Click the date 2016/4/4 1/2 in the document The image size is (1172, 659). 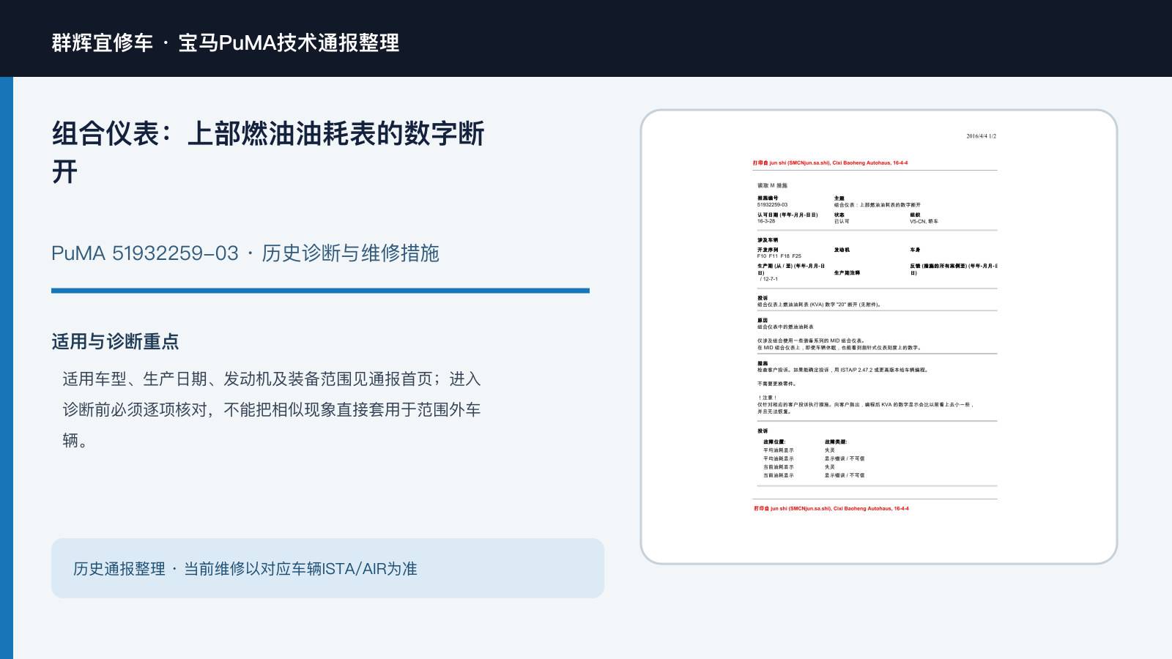[x=981, y=136]
